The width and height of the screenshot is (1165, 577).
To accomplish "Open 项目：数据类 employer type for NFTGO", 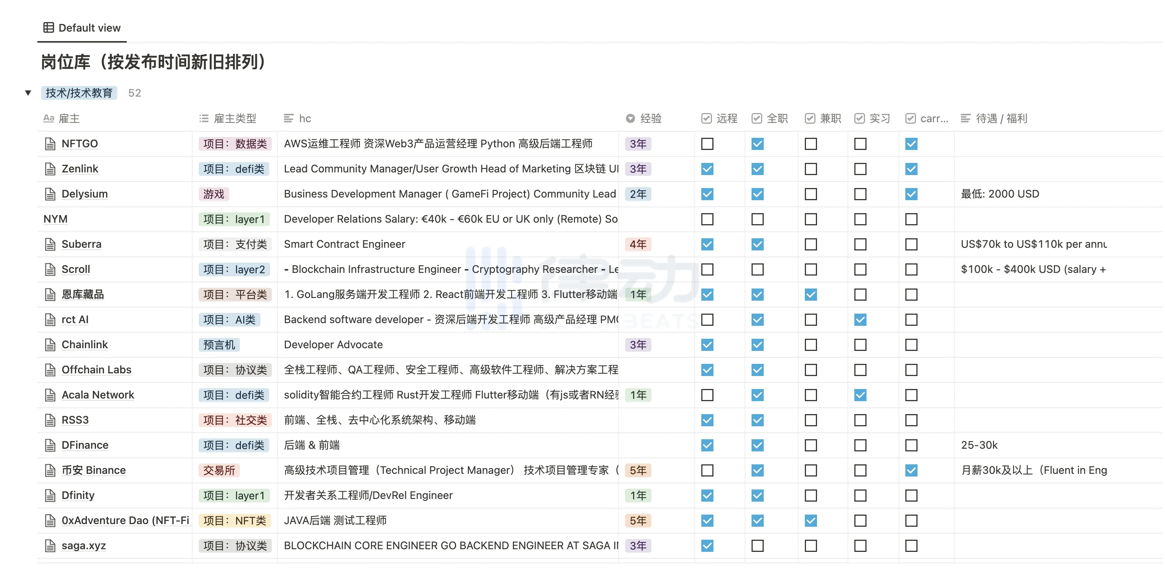I will [x=235, y=144].
